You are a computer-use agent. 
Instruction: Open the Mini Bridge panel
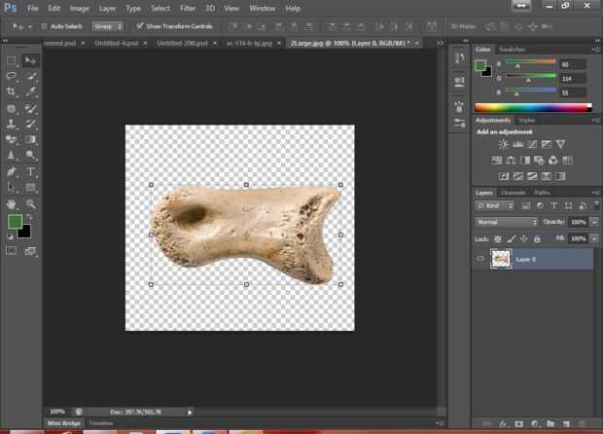[x=63, y=423]
